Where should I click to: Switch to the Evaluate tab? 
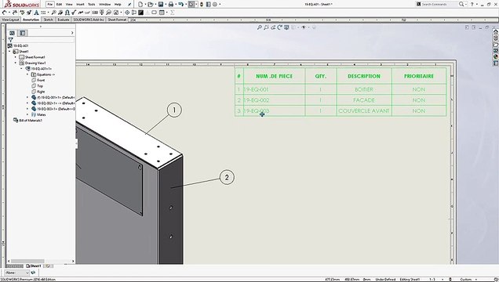tap(64, 20)
